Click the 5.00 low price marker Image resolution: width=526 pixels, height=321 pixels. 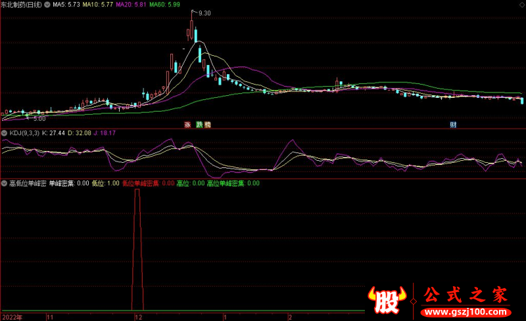pyautogui.click(x=39, y=119)
